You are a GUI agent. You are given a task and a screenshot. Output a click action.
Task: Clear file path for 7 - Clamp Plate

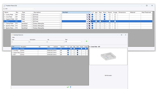point(89,24)
